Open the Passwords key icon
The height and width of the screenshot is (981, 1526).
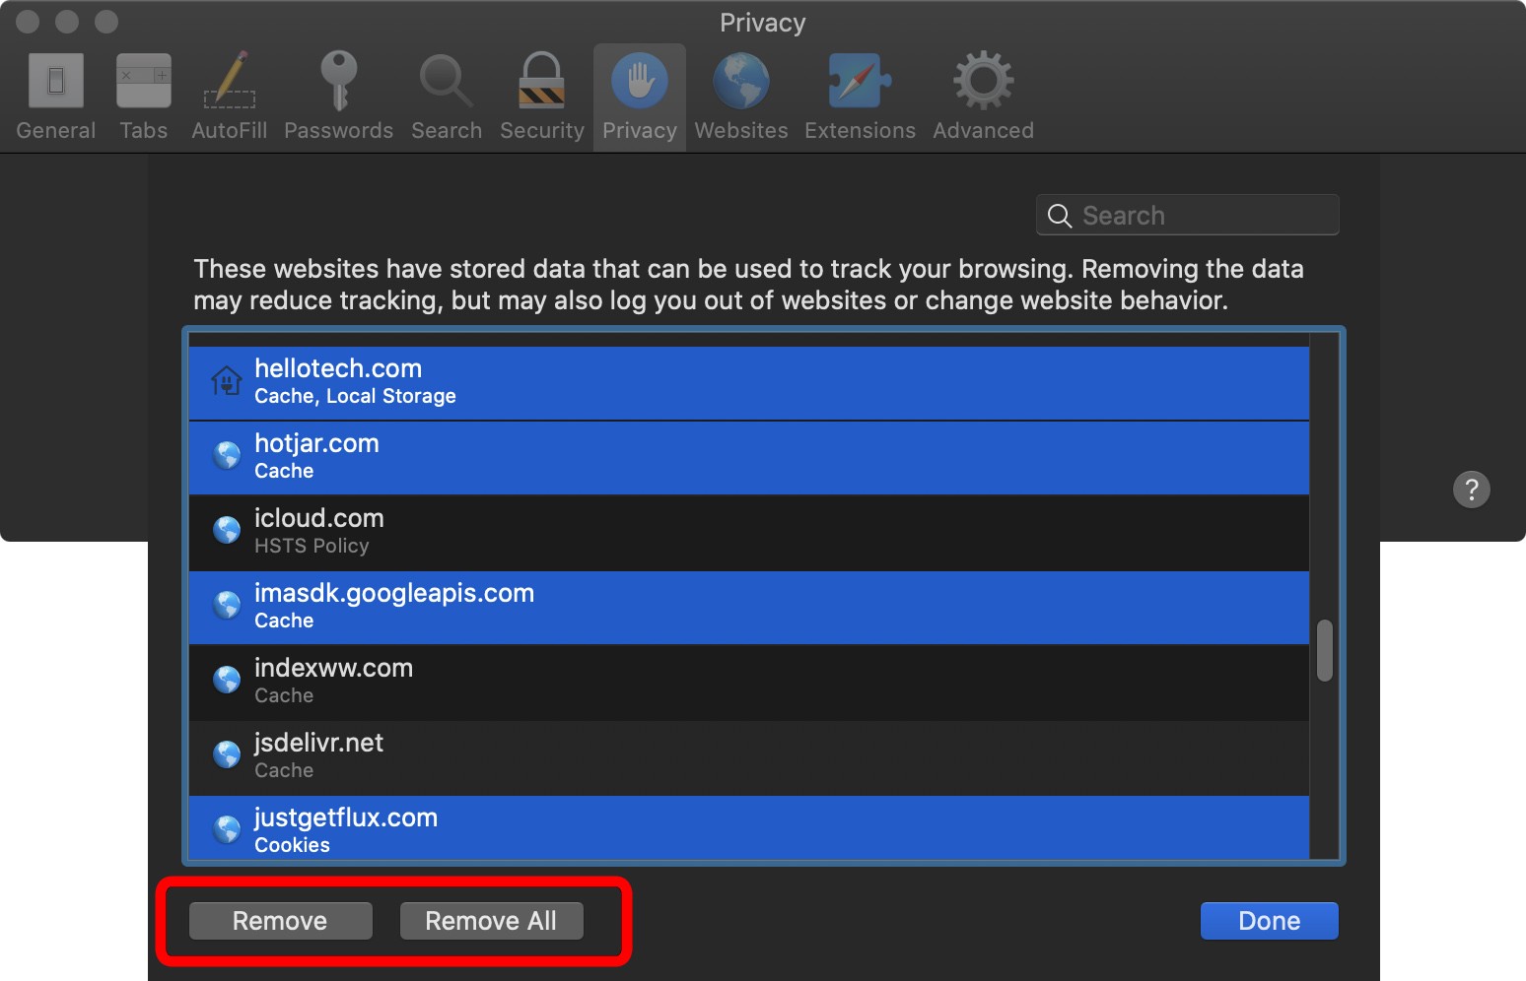[x=338, y=97]
